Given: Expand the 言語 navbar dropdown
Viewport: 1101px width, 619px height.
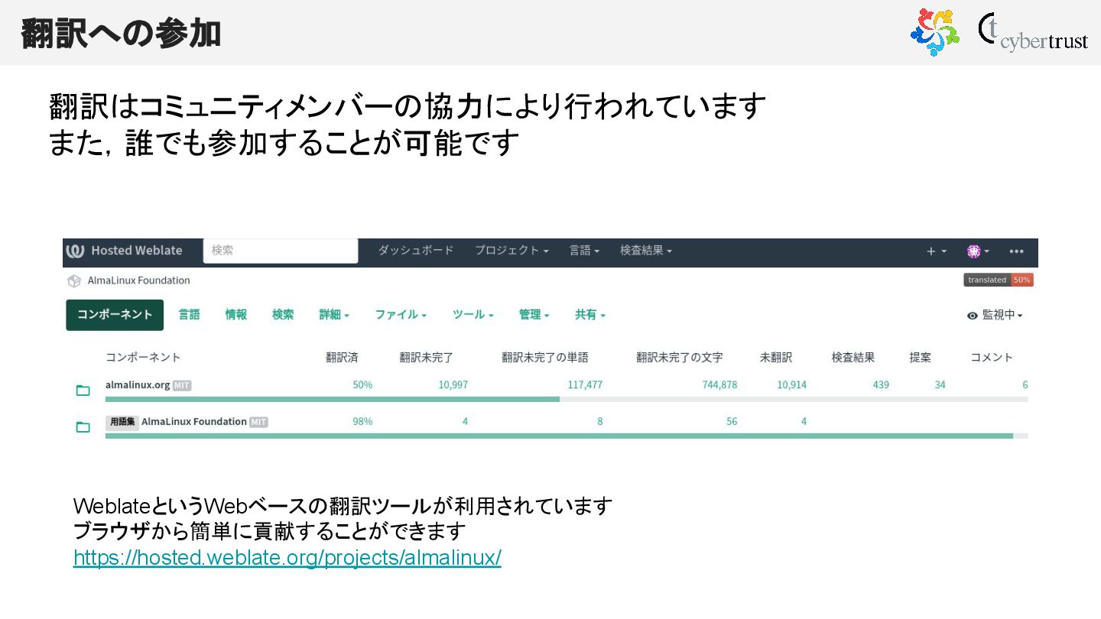Looking at the screenshot, I should coord(584,251).
